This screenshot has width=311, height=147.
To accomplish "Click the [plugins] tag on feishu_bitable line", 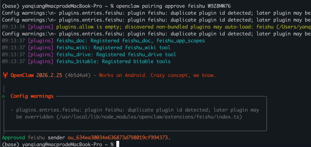I will [41, 61].
